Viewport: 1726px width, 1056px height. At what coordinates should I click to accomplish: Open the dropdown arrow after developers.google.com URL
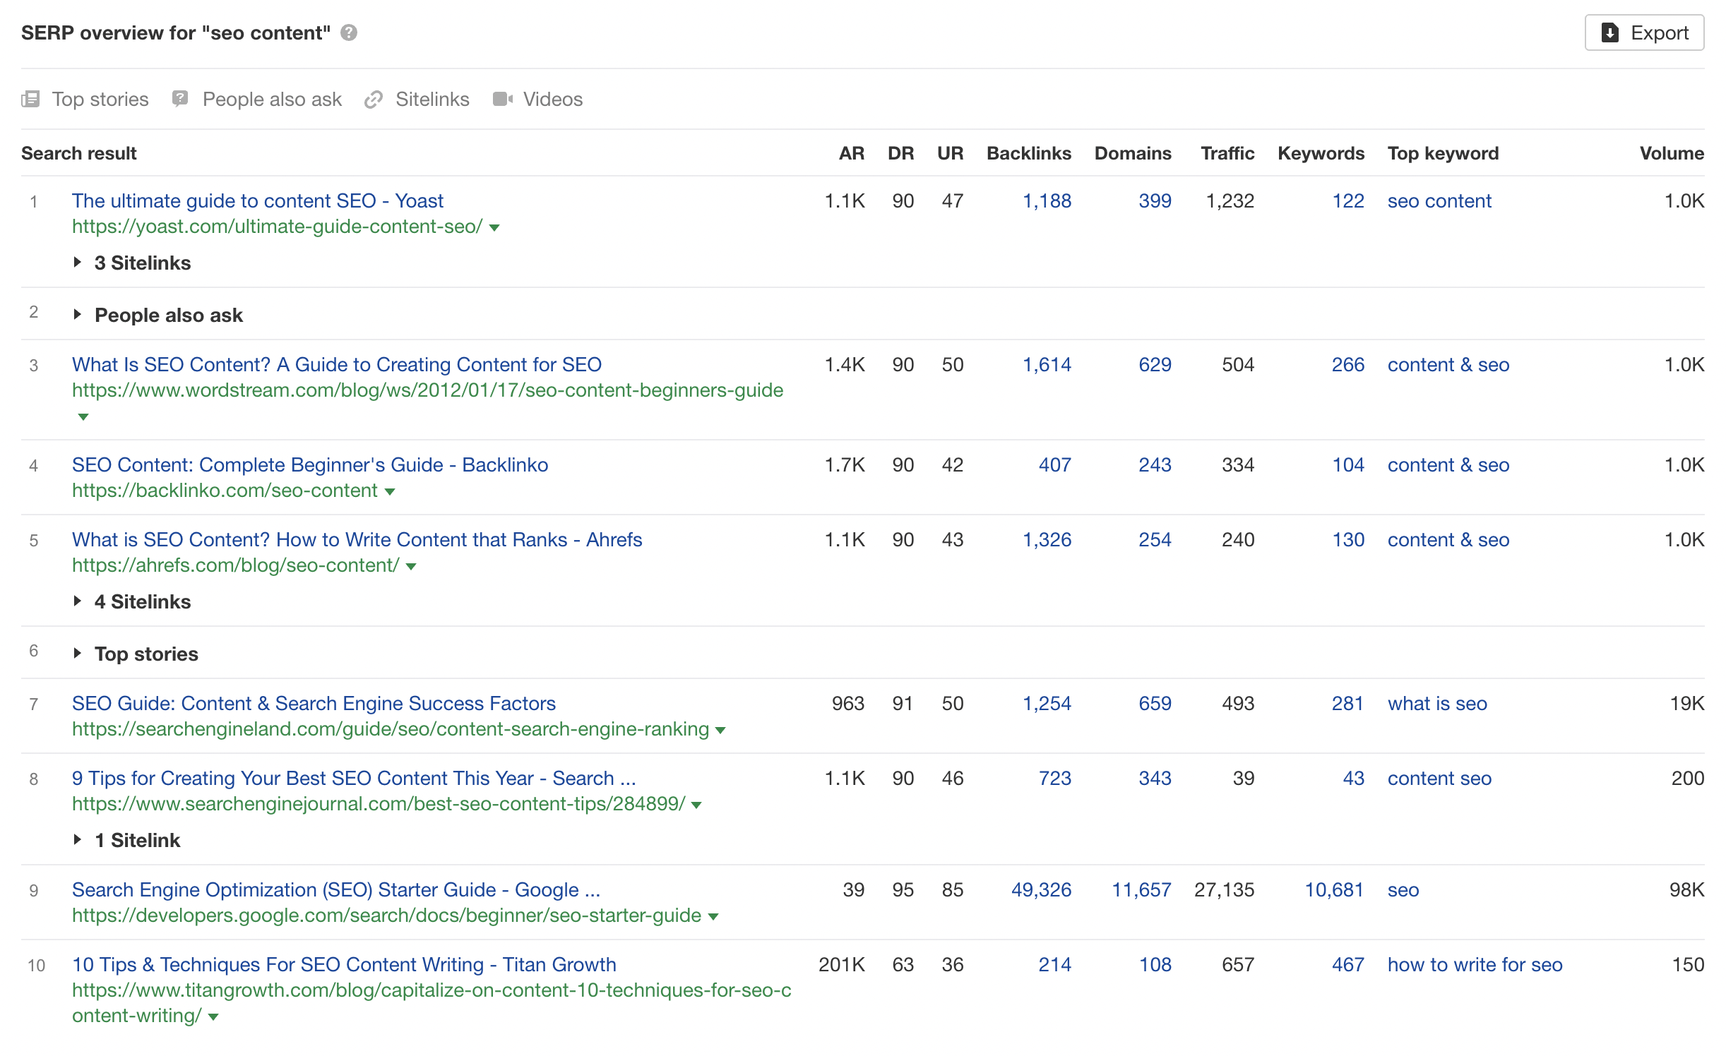713,917
